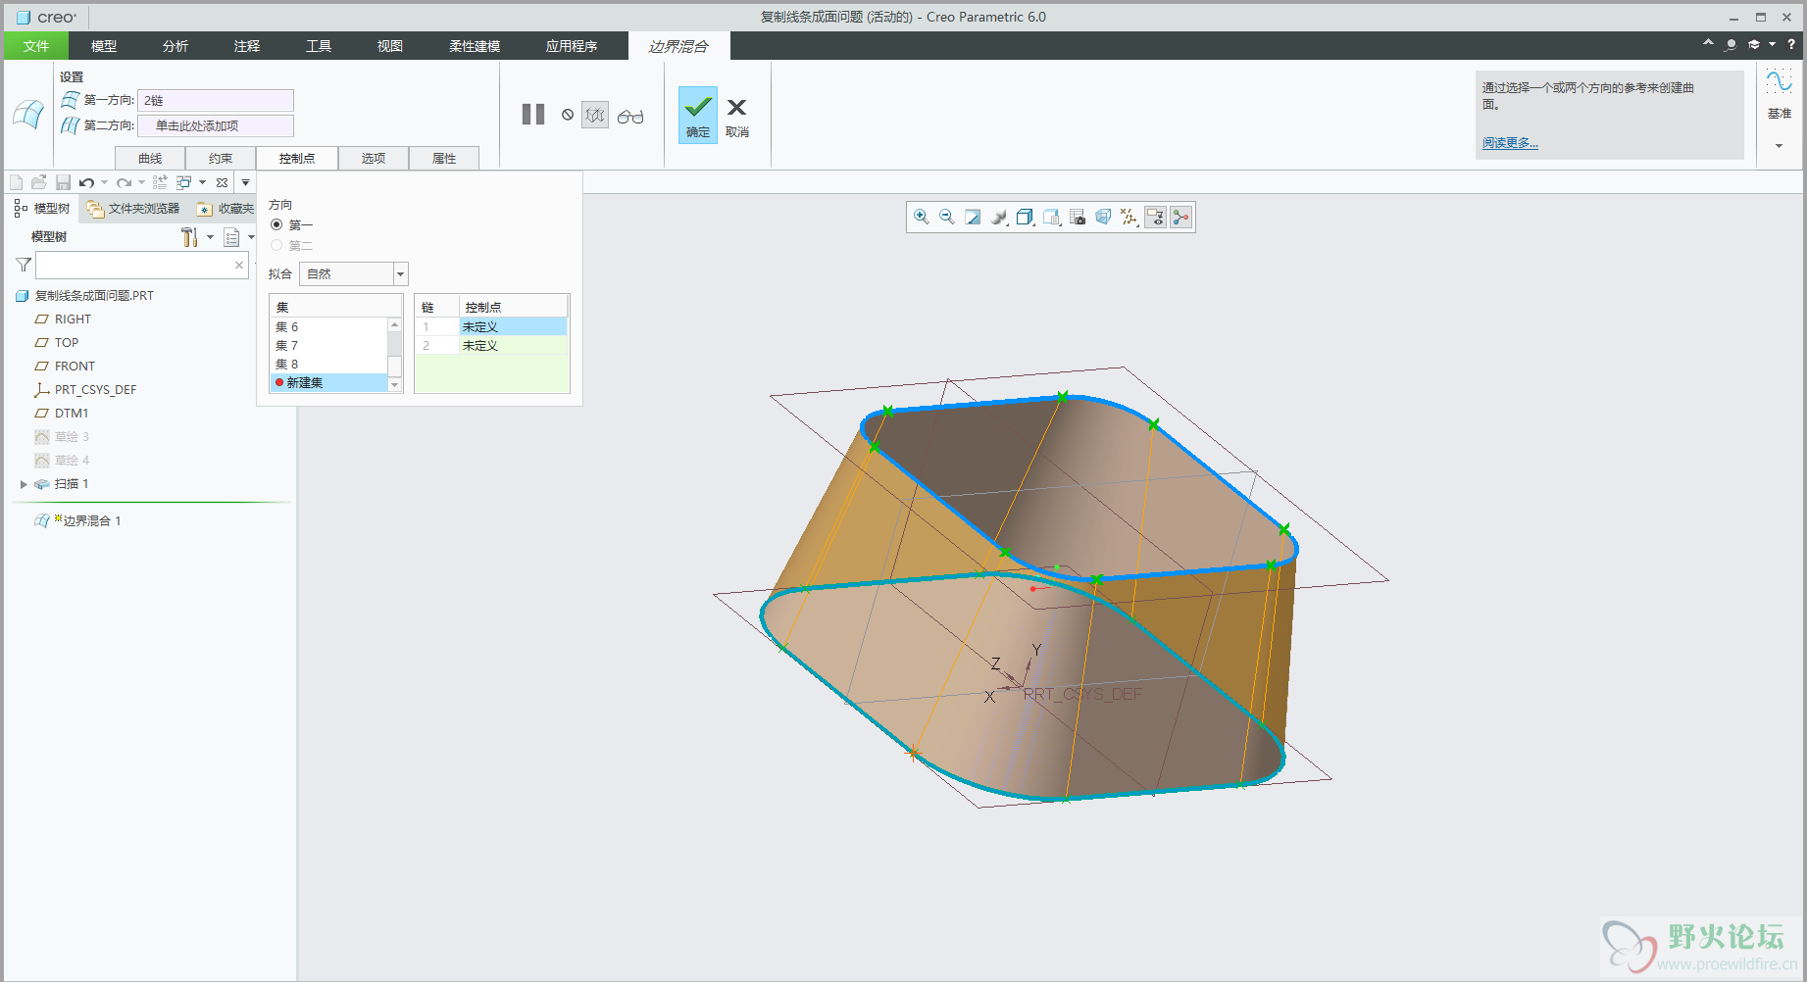1807x982 pixels.
Task: Click chain 1 未定义 control point cell
Action: [x=513, y=326]
